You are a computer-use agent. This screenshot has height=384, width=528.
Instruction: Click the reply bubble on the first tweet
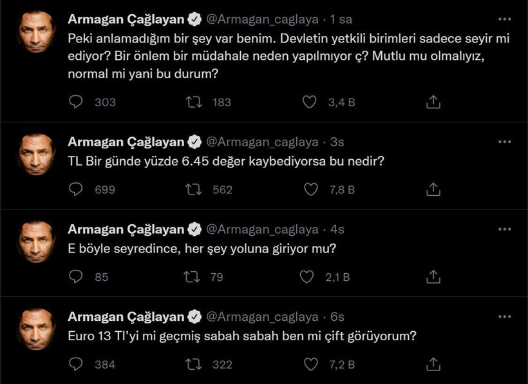pos(75,102)
